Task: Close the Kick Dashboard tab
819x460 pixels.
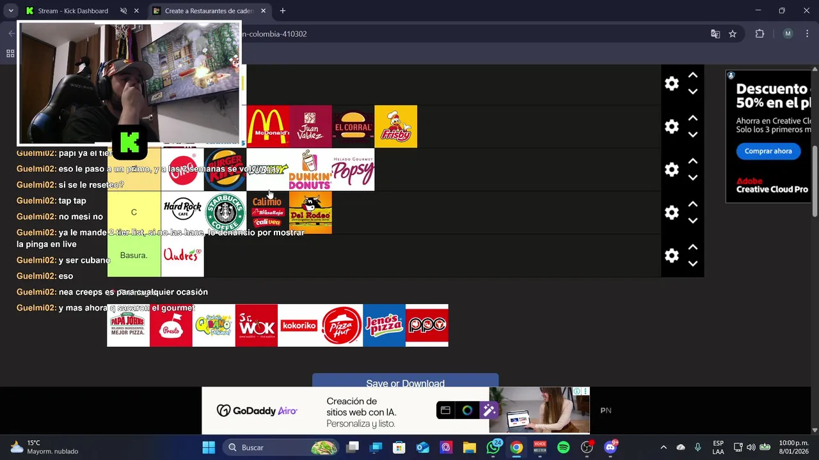Action: tap(136, 11)
